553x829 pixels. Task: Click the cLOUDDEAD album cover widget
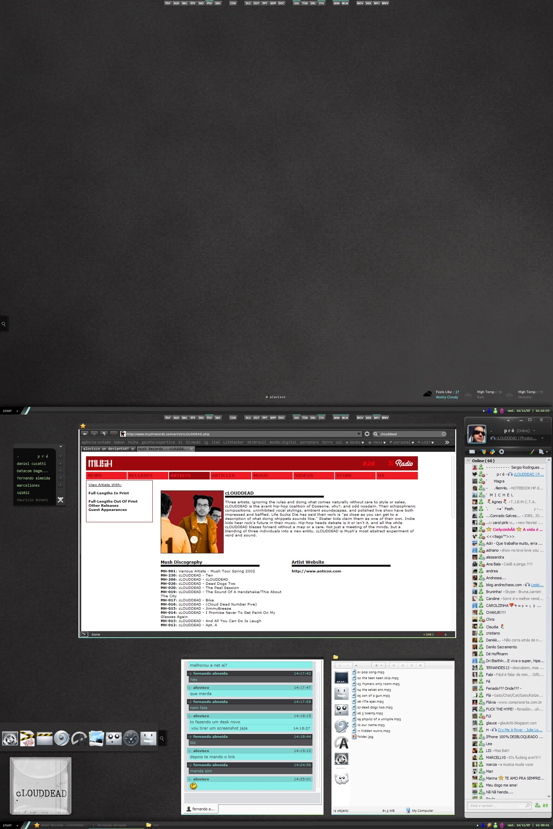[40, 785]
